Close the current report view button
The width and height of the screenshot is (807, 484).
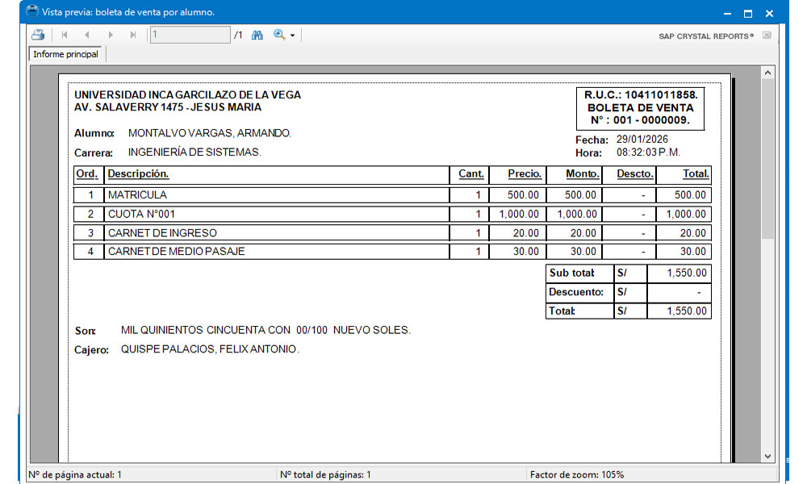[x=767, y=35]
